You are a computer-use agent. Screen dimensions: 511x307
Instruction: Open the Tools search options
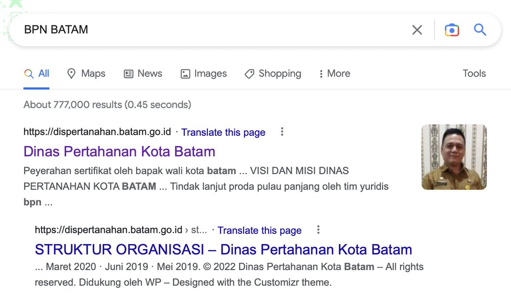click(474, 74)
